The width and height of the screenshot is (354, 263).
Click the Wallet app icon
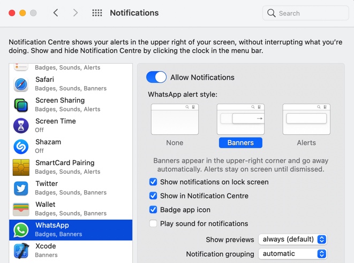click(x=21, y=209)
